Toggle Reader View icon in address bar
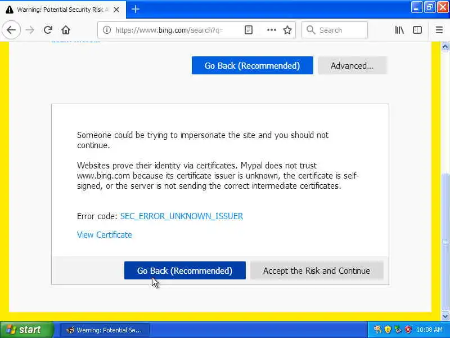This screenshot has width=450, height=338. 249,30
